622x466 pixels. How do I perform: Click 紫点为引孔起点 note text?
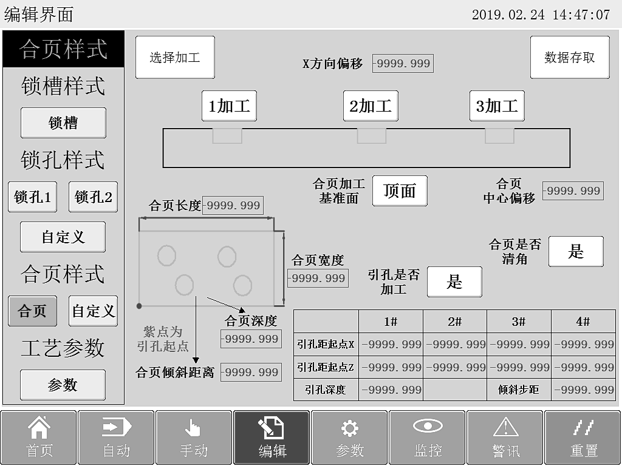(163, 339)
